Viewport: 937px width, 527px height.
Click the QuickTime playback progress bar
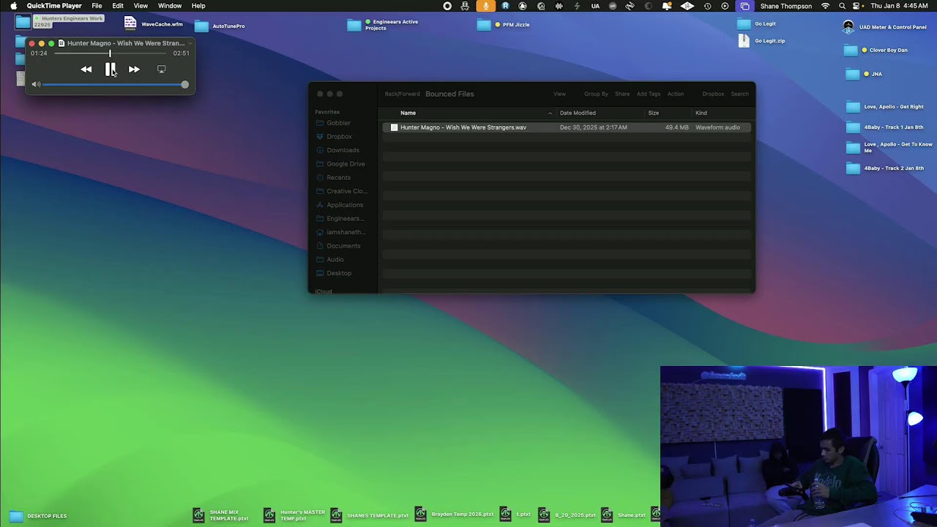tap(111, 53)
